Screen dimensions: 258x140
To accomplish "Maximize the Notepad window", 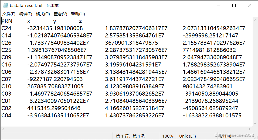I will (x=234, y=5).
